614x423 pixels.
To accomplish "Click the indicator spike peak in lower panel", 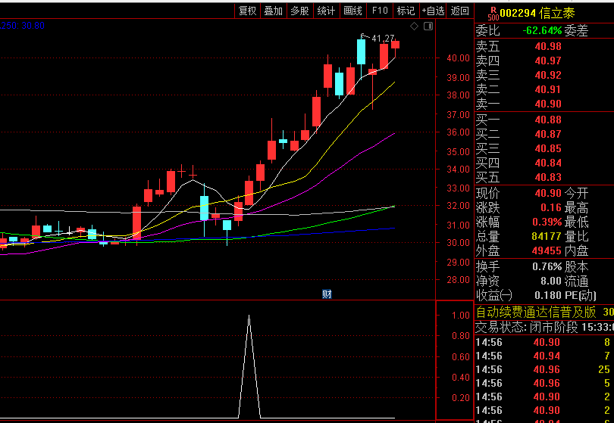I will [249, 316].
